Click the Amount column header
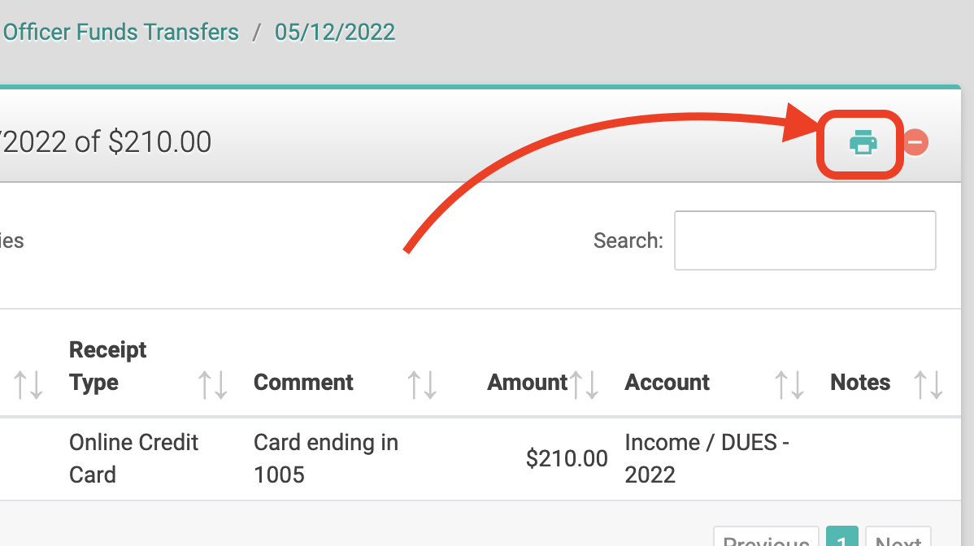The width and height of the screenshot is (974, 546). (x=528, y=382)
